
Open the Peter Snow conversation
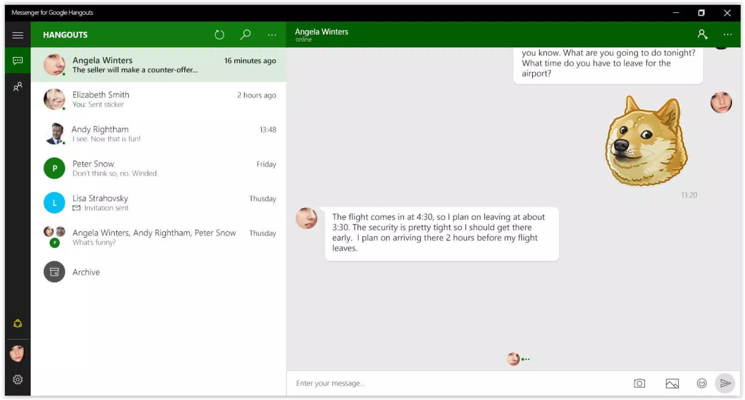coord(158,168)
